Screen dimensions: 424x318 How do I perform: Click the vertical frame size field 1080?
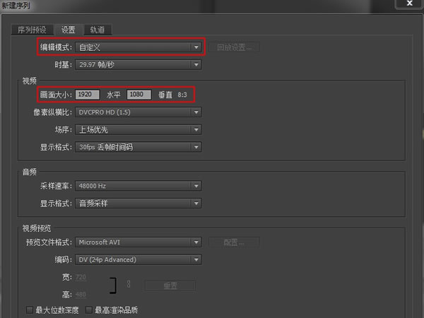coord(139,94)
